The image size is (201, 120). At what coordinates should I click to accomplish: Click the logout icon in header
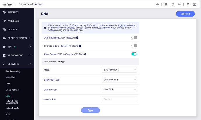pyautogui.click(x=179, y=4)
